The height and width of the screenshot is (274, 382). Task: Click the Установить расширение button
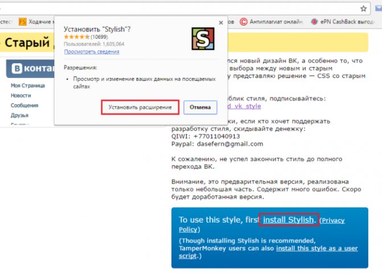(x=140, y=107)
